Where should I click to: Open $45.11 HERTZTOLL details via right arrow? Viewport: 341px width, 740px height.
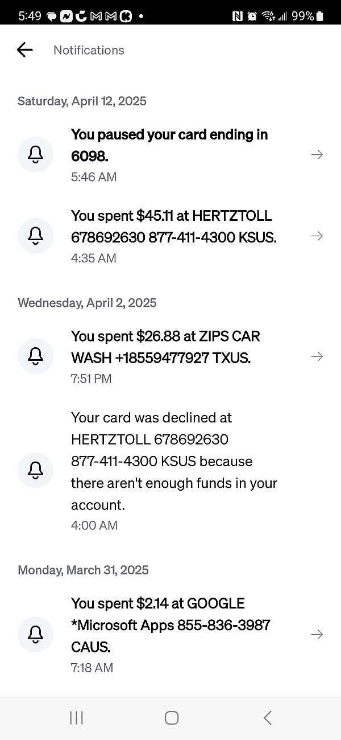(317, 236)
